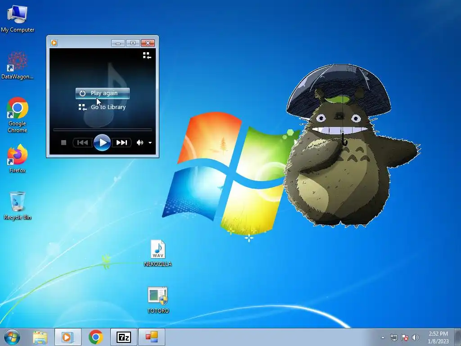Open Windows Explorer from the taskbar
The image size is (461, 346).
(x=40, y=337)
